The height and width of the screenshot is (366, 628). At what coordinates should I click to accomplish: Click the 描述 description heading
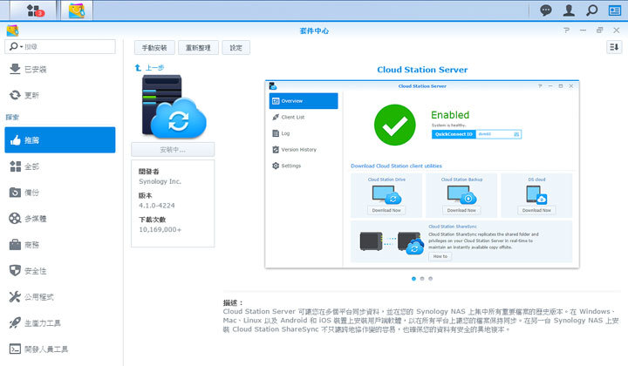[x=232, y=302]
